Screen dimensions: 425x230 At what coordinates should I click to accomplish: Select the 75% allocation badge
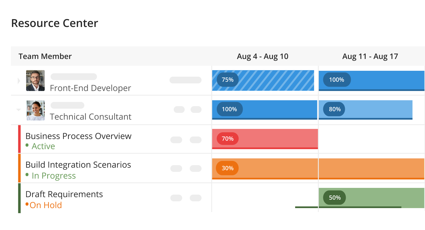coord(227,80)
